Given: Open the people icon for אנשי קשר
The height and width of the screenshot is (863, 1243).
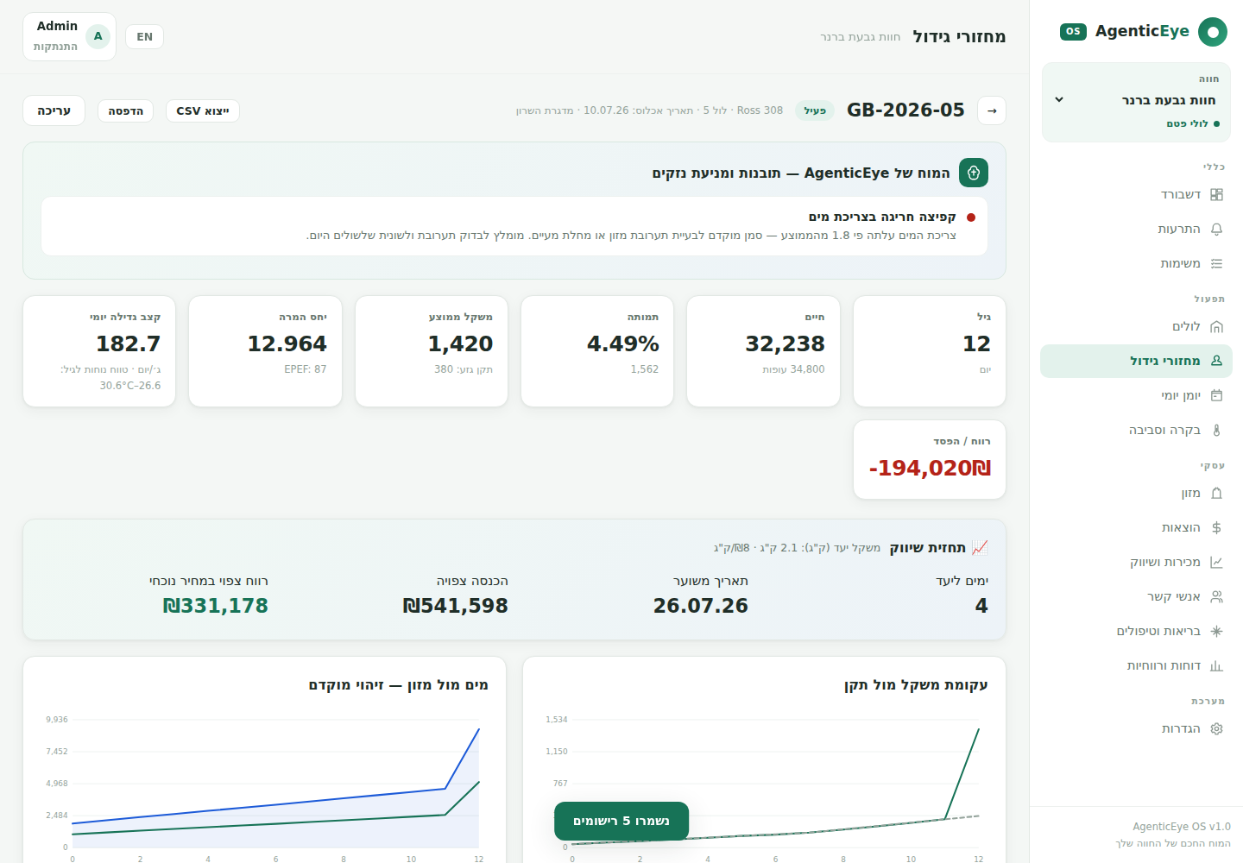Looking at the screenshot, I should tap(1216, 596).
